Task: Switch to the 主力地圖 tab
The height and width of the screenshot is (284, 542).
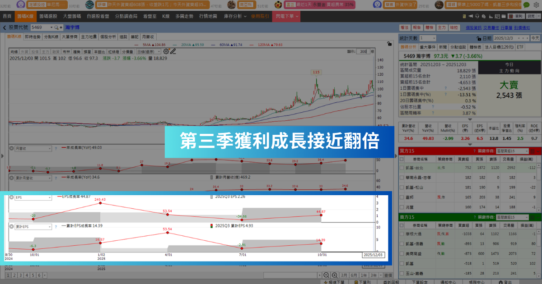Action: pyautogui.click(x=89, y=37)
